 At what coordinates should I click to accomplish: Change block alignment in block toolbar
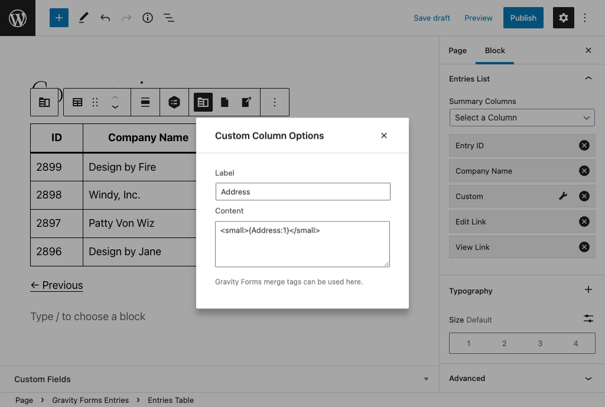tap(145, 102)
